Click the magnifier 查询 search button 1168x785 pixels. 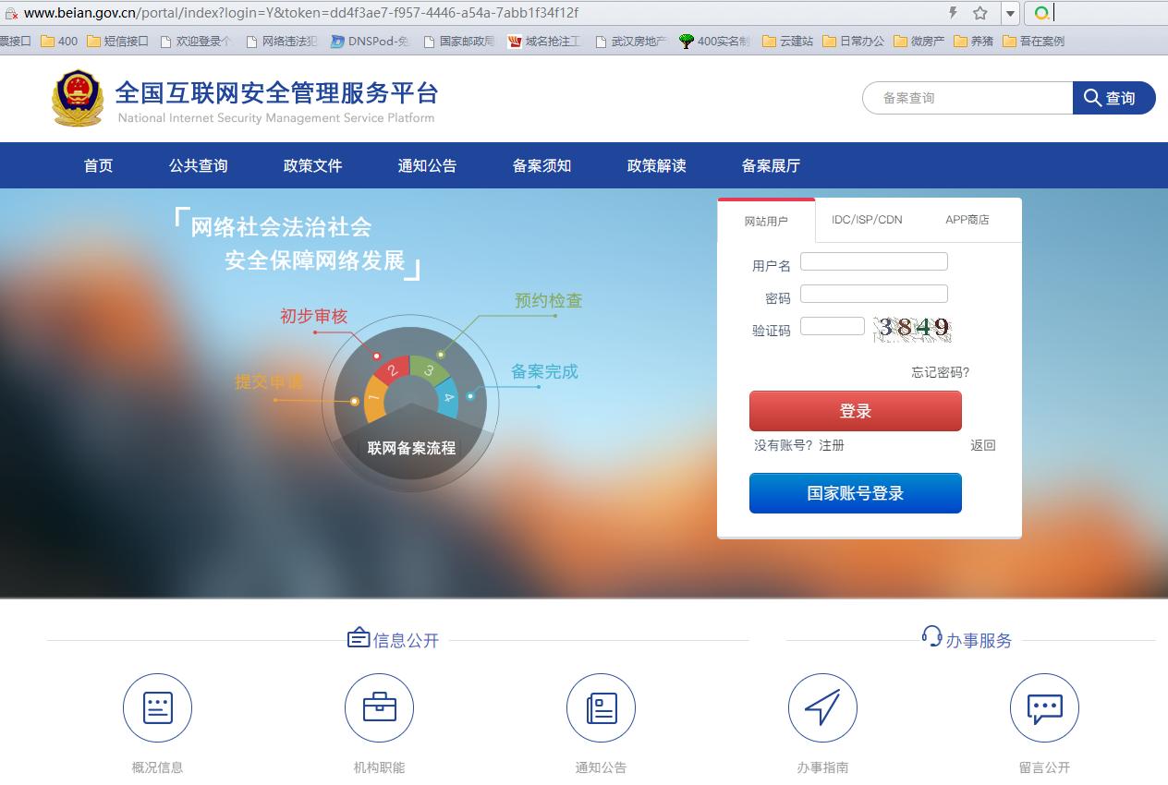(1113, 97)
